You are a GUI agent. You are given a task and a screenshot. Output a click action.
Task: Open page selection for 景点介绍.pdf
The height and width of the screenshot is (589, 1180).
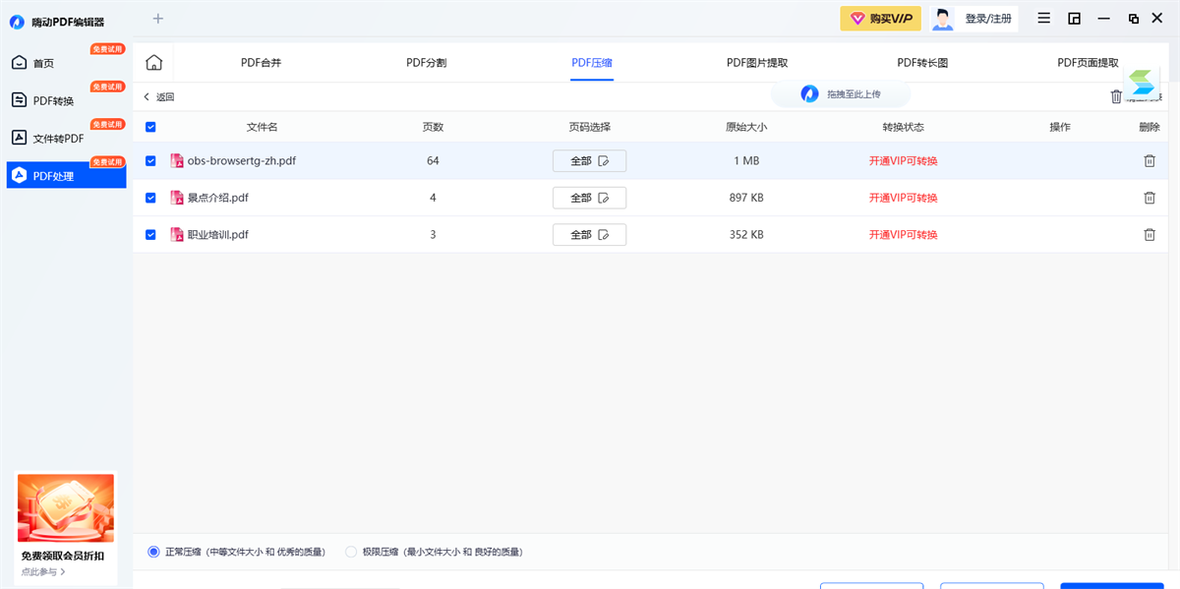click(589, 198)
